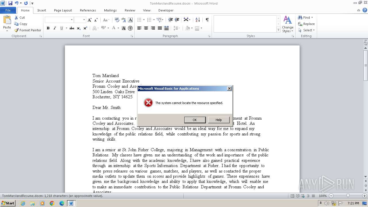Click Cut in the Clipboard group

[20, 18]
